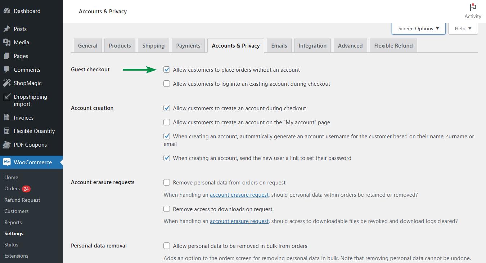Open account erasure request link for orders data
This screenshot has width=486, height=263.
point(239,195)
